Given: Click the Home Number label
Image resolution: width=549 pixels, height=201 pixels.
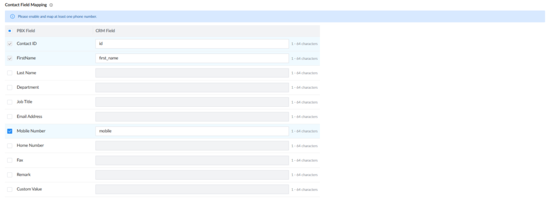Looking at the screenshot, I should [x=30, y=145].
